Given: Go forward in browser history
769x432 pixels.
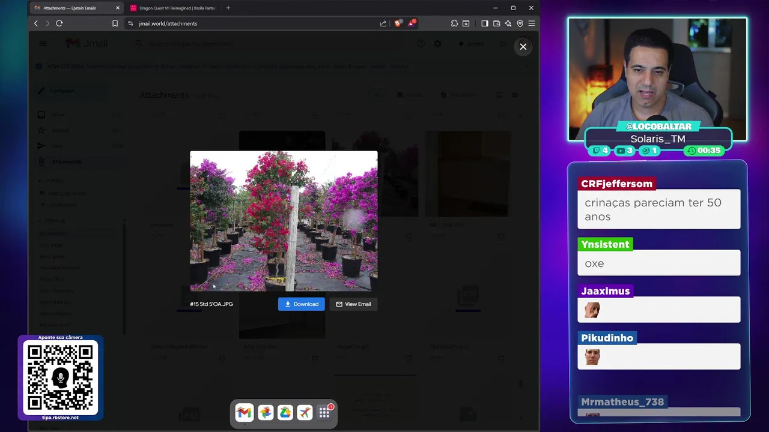Looking at the screenshot, I should [47, 23].
